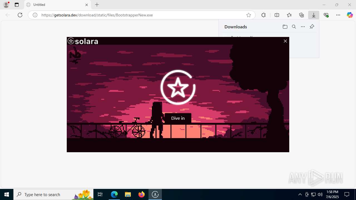Close the Solara splash window
Viewport: 356px width, 200px height.
(x=285, y=41)
